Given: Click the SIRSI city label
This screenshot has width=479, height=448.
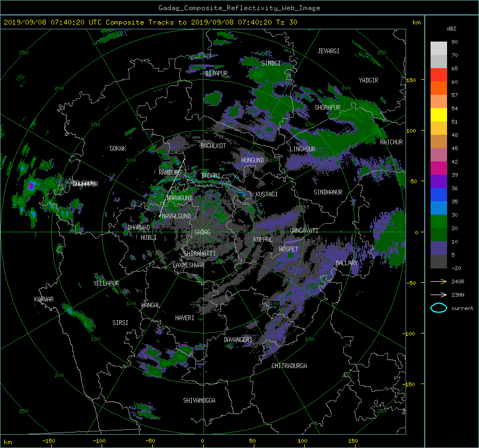Looking at the screenshot, I should click(120, 323).
